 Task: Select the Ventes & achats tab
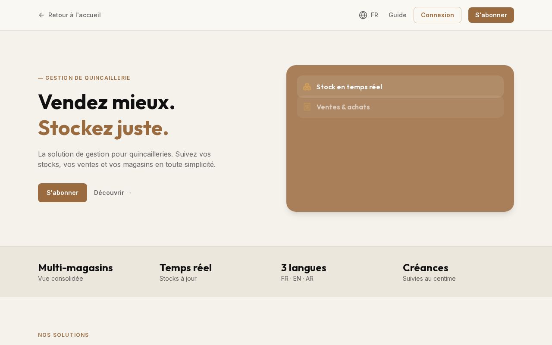[400, 107]
